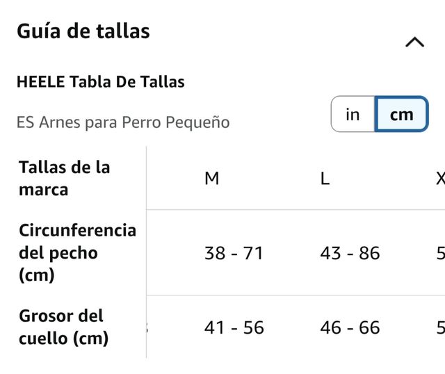
Task: Select the L size column header
Action: (325, 179)
